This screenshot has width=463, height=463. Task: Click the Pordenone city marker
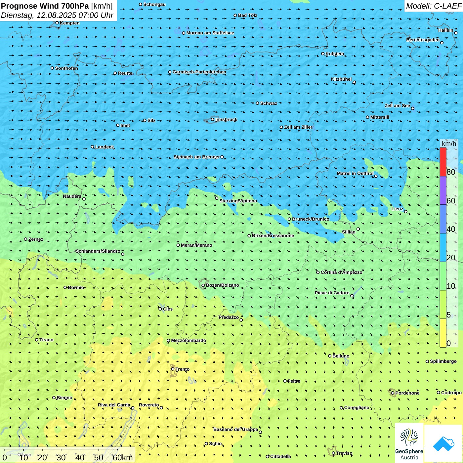tap(393, 393)
